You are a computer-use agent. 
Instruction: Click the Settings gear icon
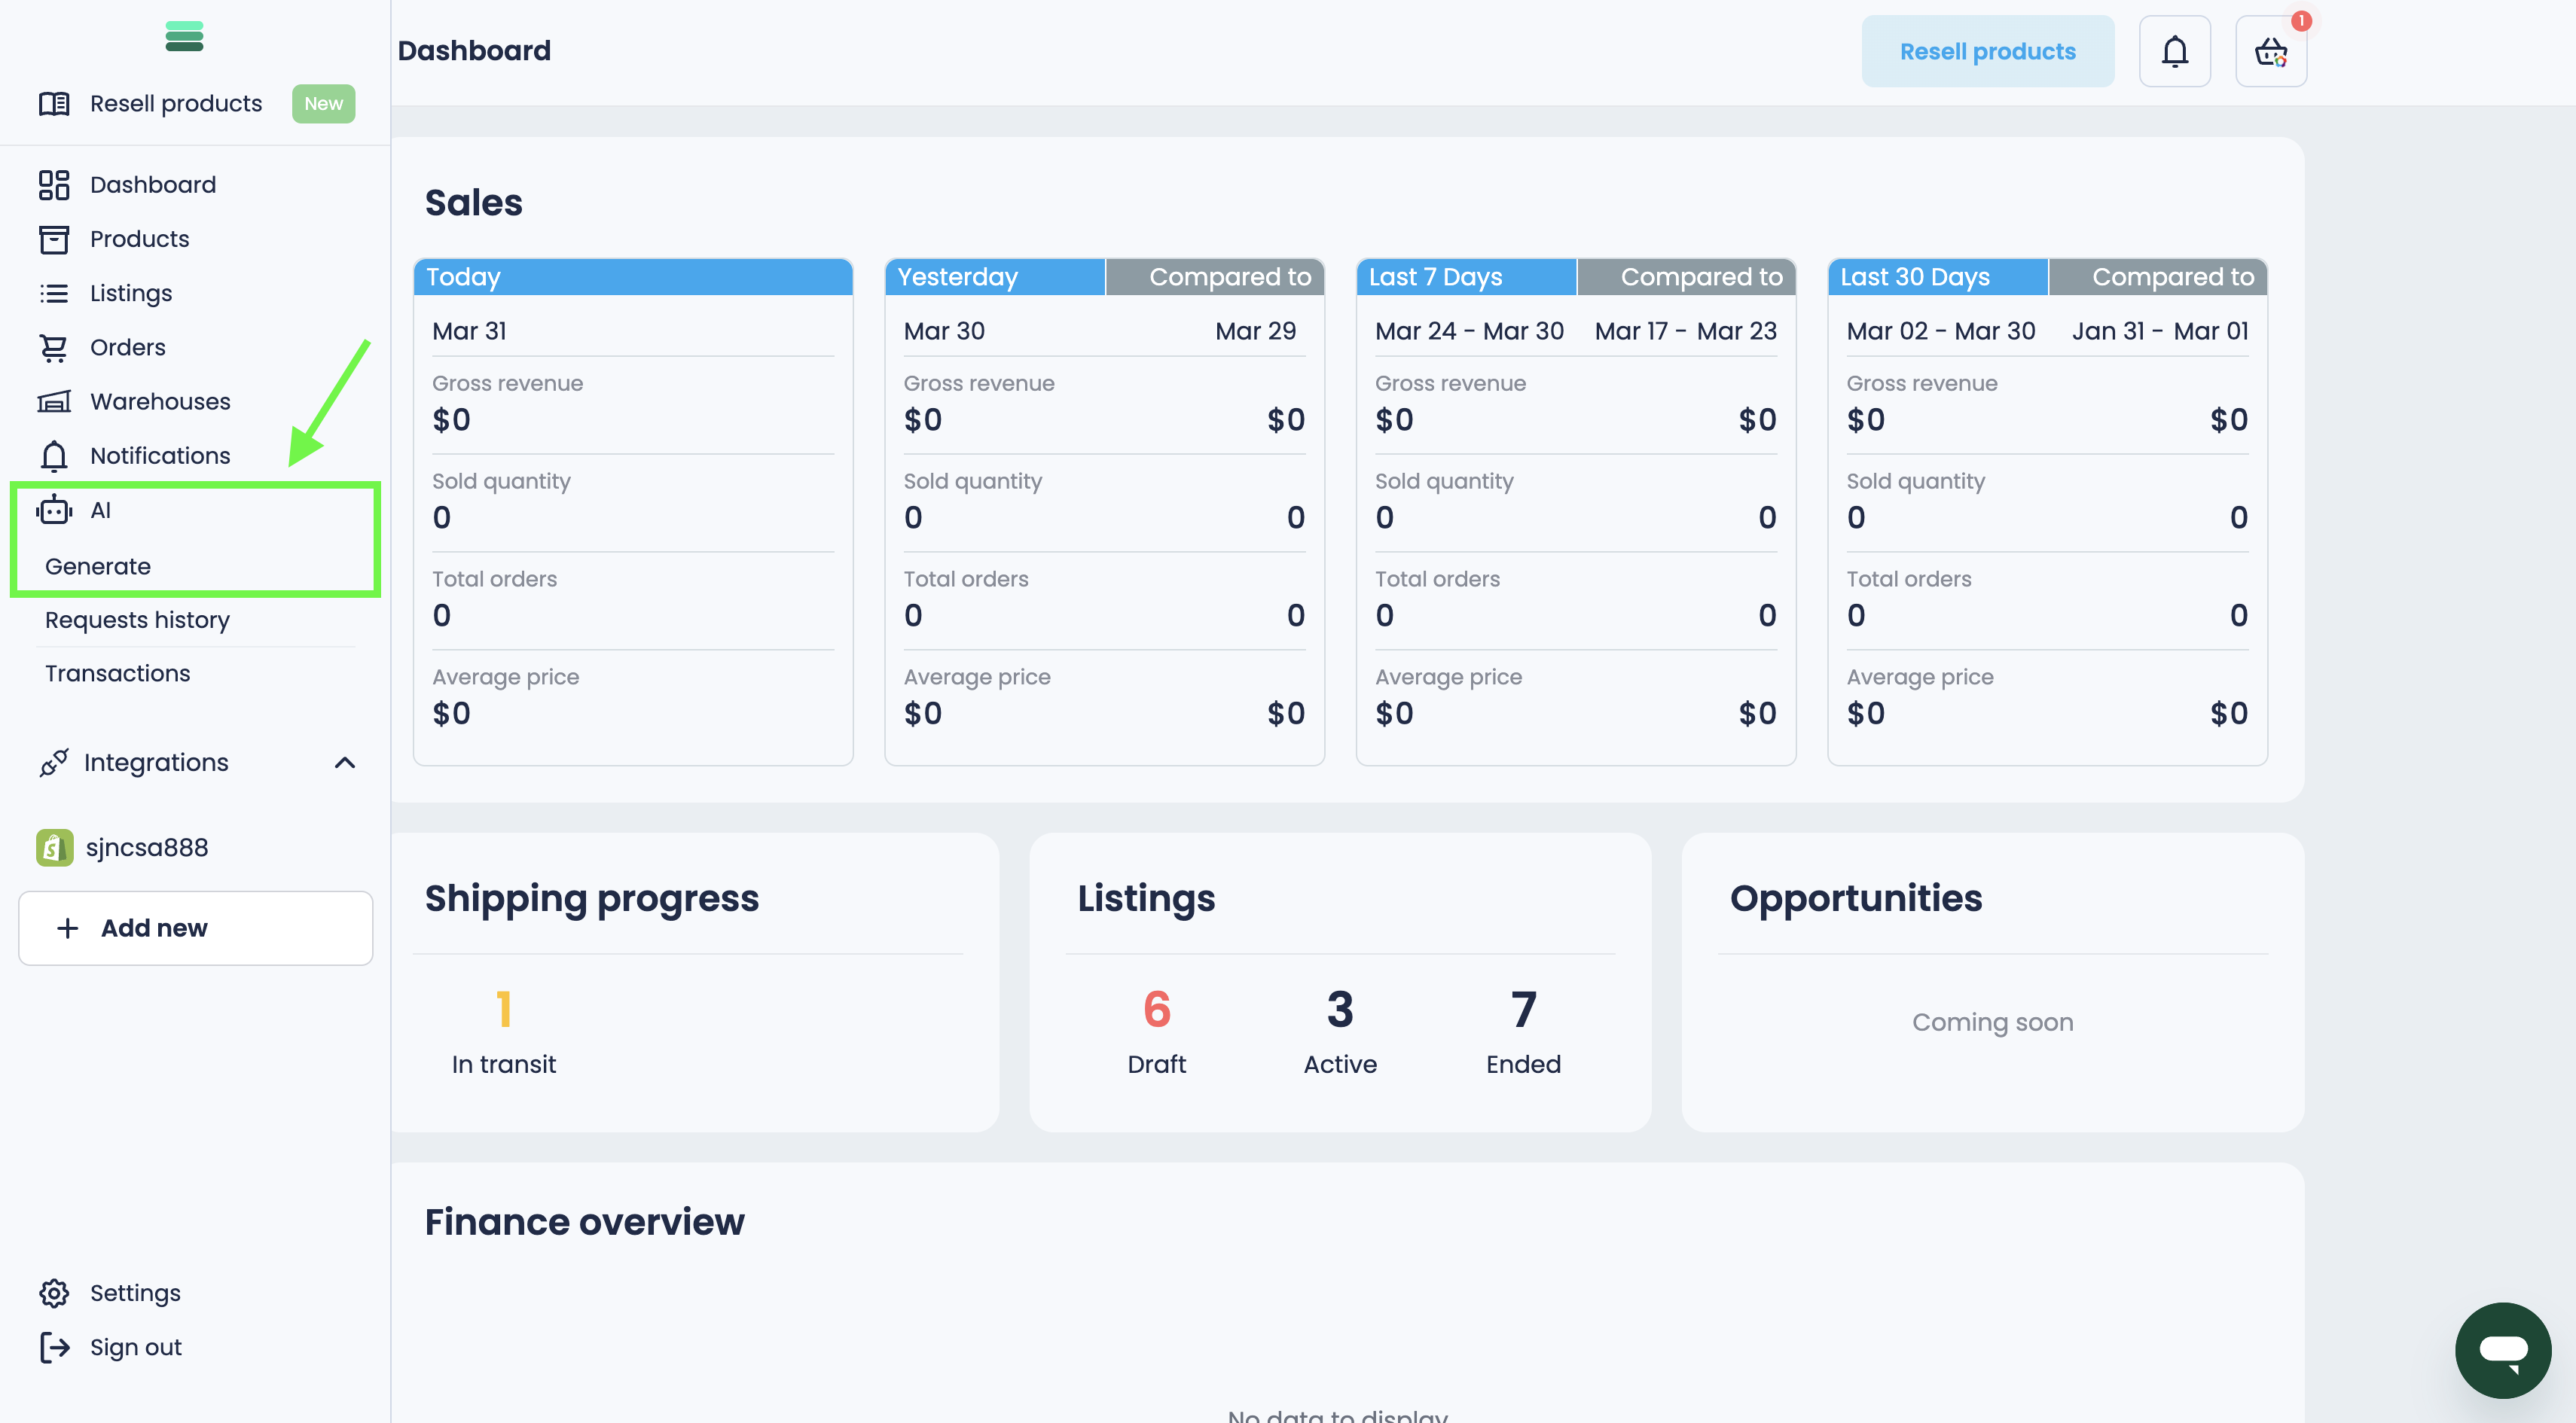tap(54, 1292)
